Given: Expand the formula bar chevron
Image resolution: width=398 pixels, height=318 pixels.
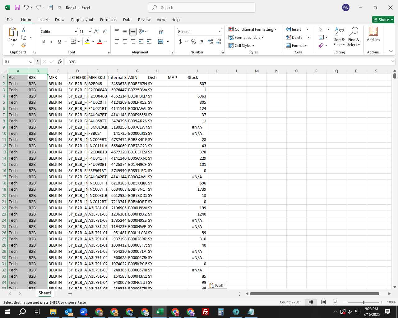Looking at the screenshot, I should 392,62.
